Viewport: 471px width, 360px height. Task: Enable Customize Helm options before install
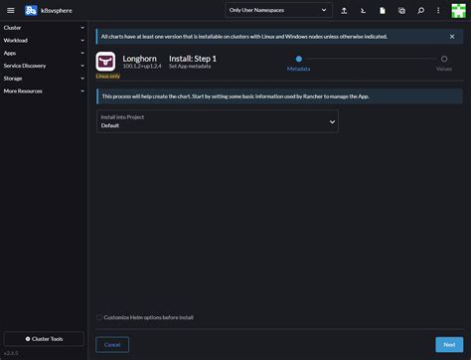click(x=99, y=317)
